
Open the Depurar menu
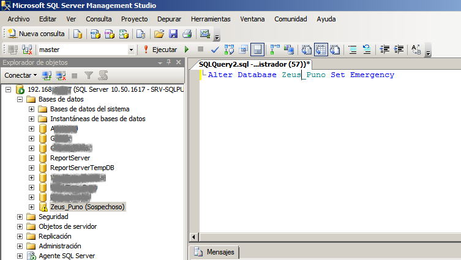[169, 19]
